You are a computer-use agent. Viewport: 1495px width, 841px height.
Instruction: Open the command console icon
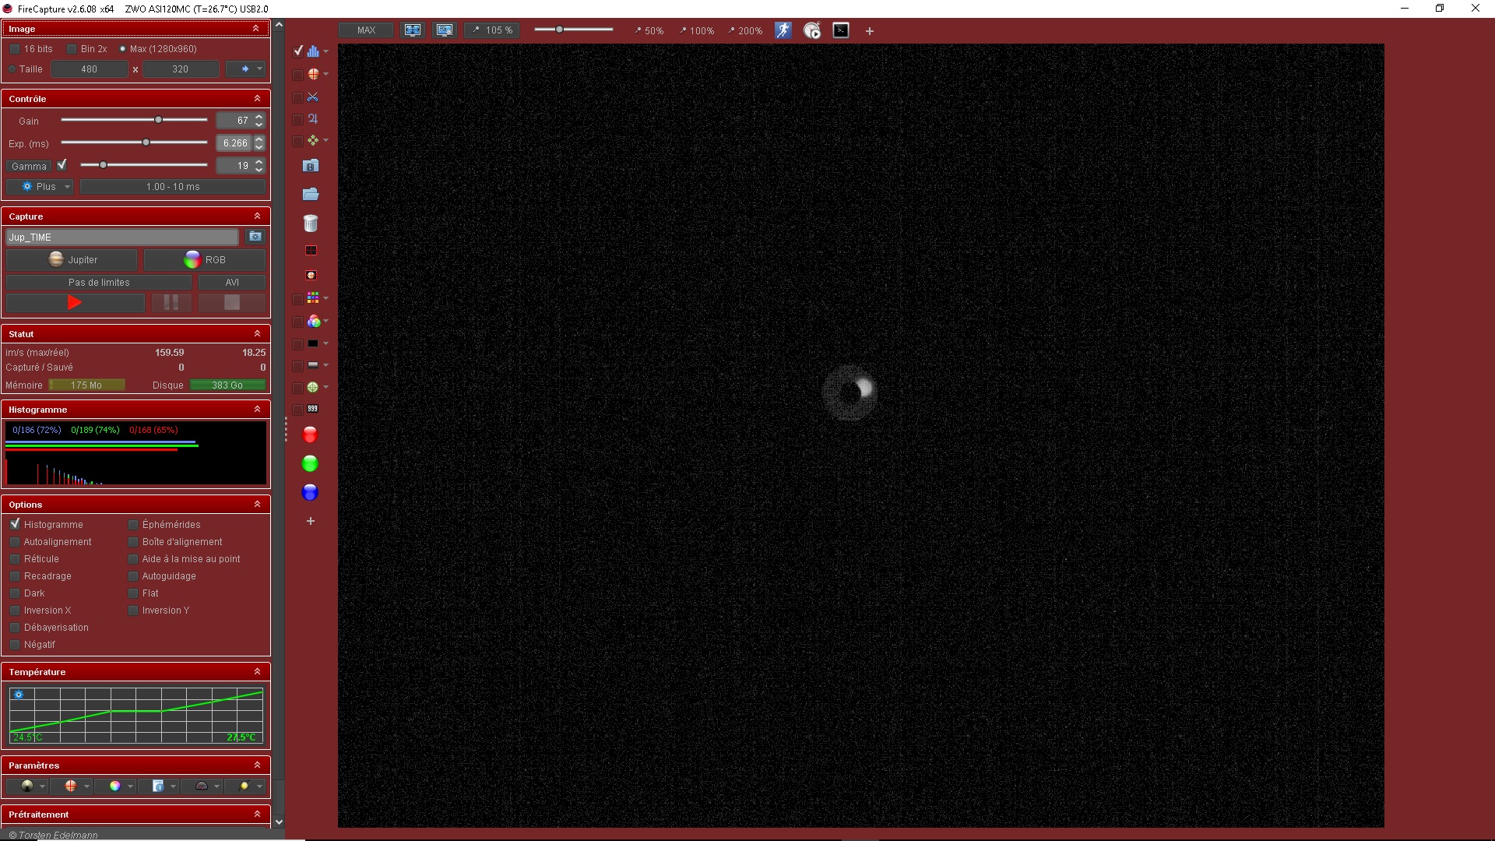coord(841,30)
